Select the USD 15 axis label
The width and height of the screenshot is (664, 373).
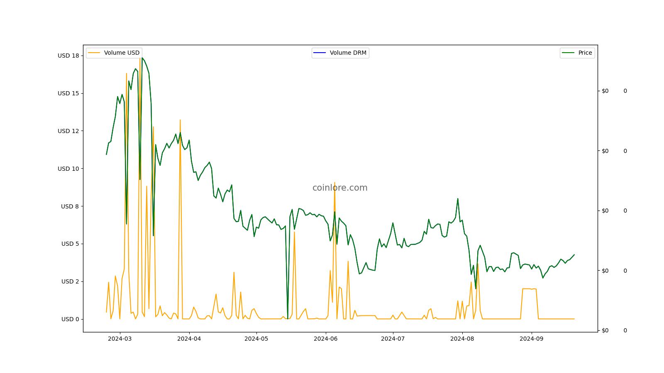coord(68,93)
